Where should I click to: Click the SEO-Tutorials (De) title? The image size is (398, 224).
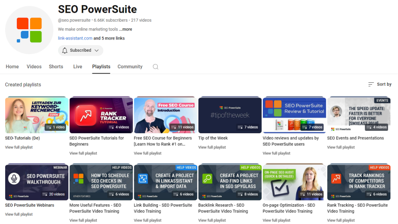coord(22,138)
